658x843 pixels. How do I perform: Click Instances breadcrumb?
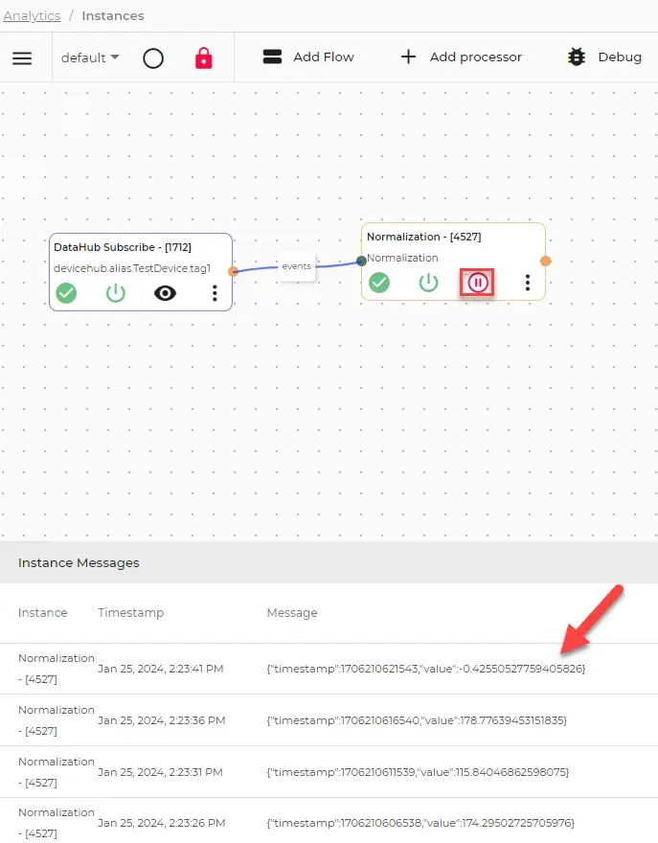pos(113,15)
